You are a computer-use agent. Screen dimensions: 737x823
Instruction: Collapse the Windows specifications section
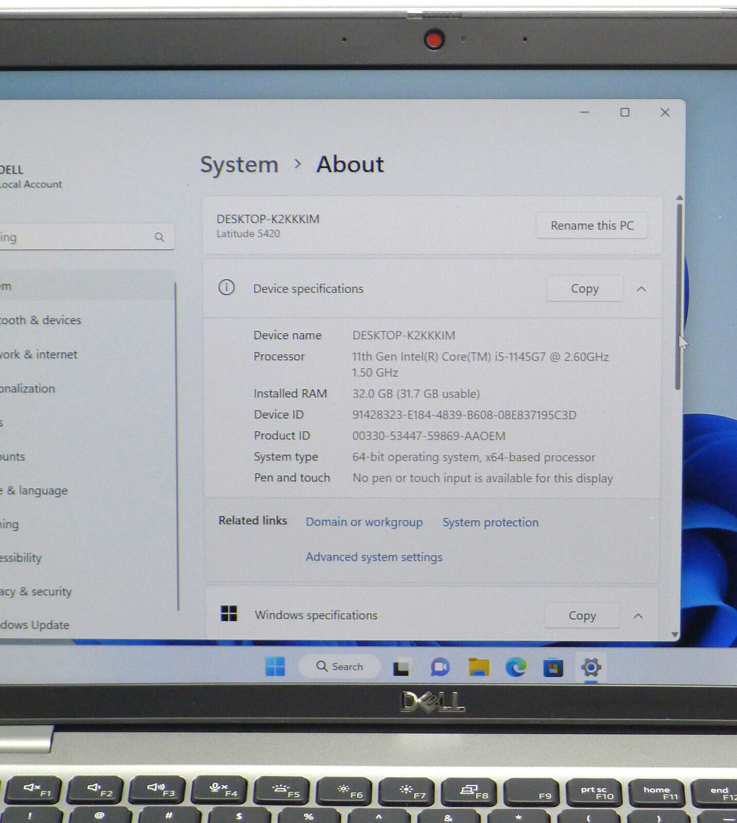click(x=638, y=616)
